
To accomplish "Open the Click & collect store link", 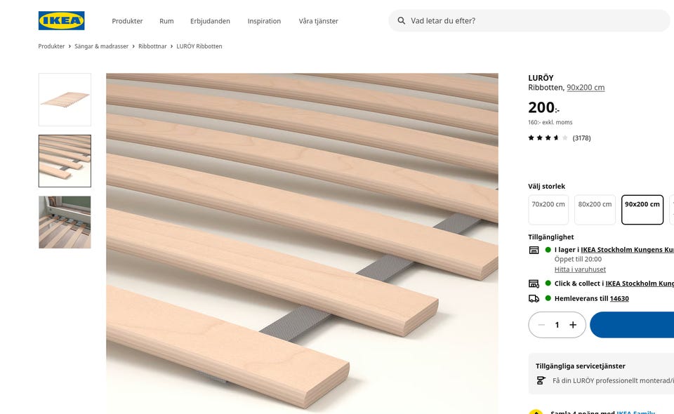I will click(x=640, y=283).
